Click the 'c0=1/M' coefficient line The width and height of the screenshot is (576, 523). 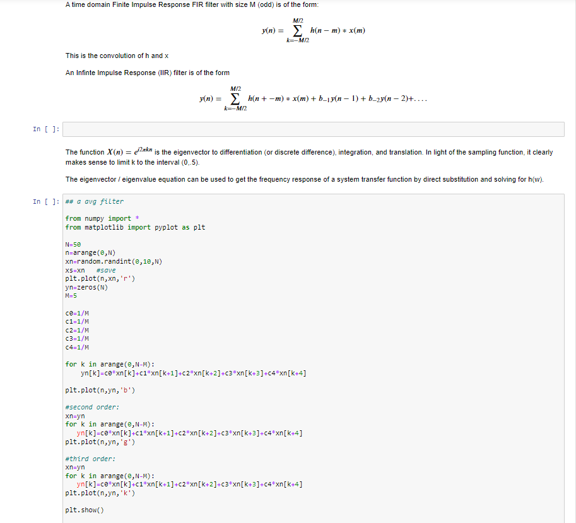click(x=76, y=312)
